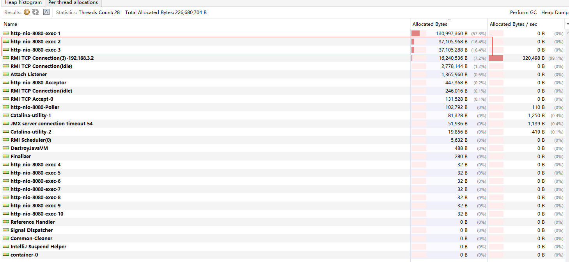Select the http-nio-8080-exec-8 thread row name
Image resolution: width=569 pixels, height=262 pixels.
(x=35, y=197)
